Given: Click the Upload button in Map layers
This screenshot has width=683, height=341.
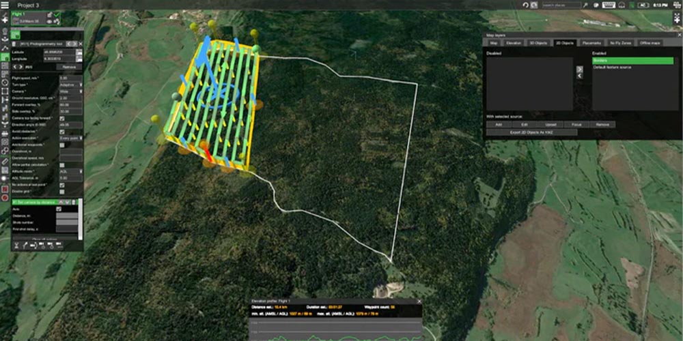Looking at the screenshot, I should tap(550, 125).
